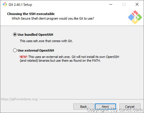This screenshot has height=113, width=144.
Task: Close the Git 2.40.1 Setup window
Action: click(x=137, y=4)
